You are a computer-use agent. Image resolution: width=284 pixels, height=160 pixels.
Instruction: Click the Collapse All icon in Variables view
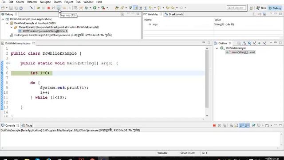[264, 14]
